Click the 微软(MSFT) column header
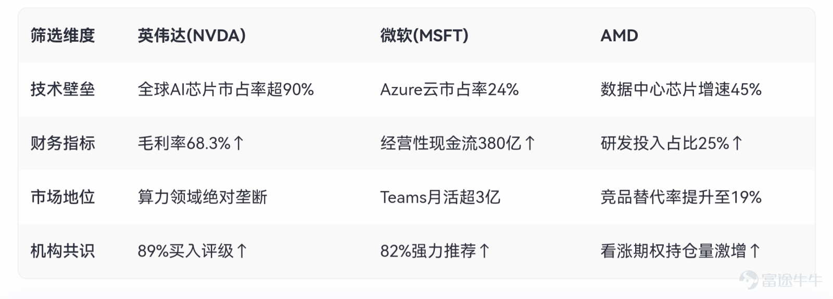This screenshot has width=833, height=299. point(424,35)
